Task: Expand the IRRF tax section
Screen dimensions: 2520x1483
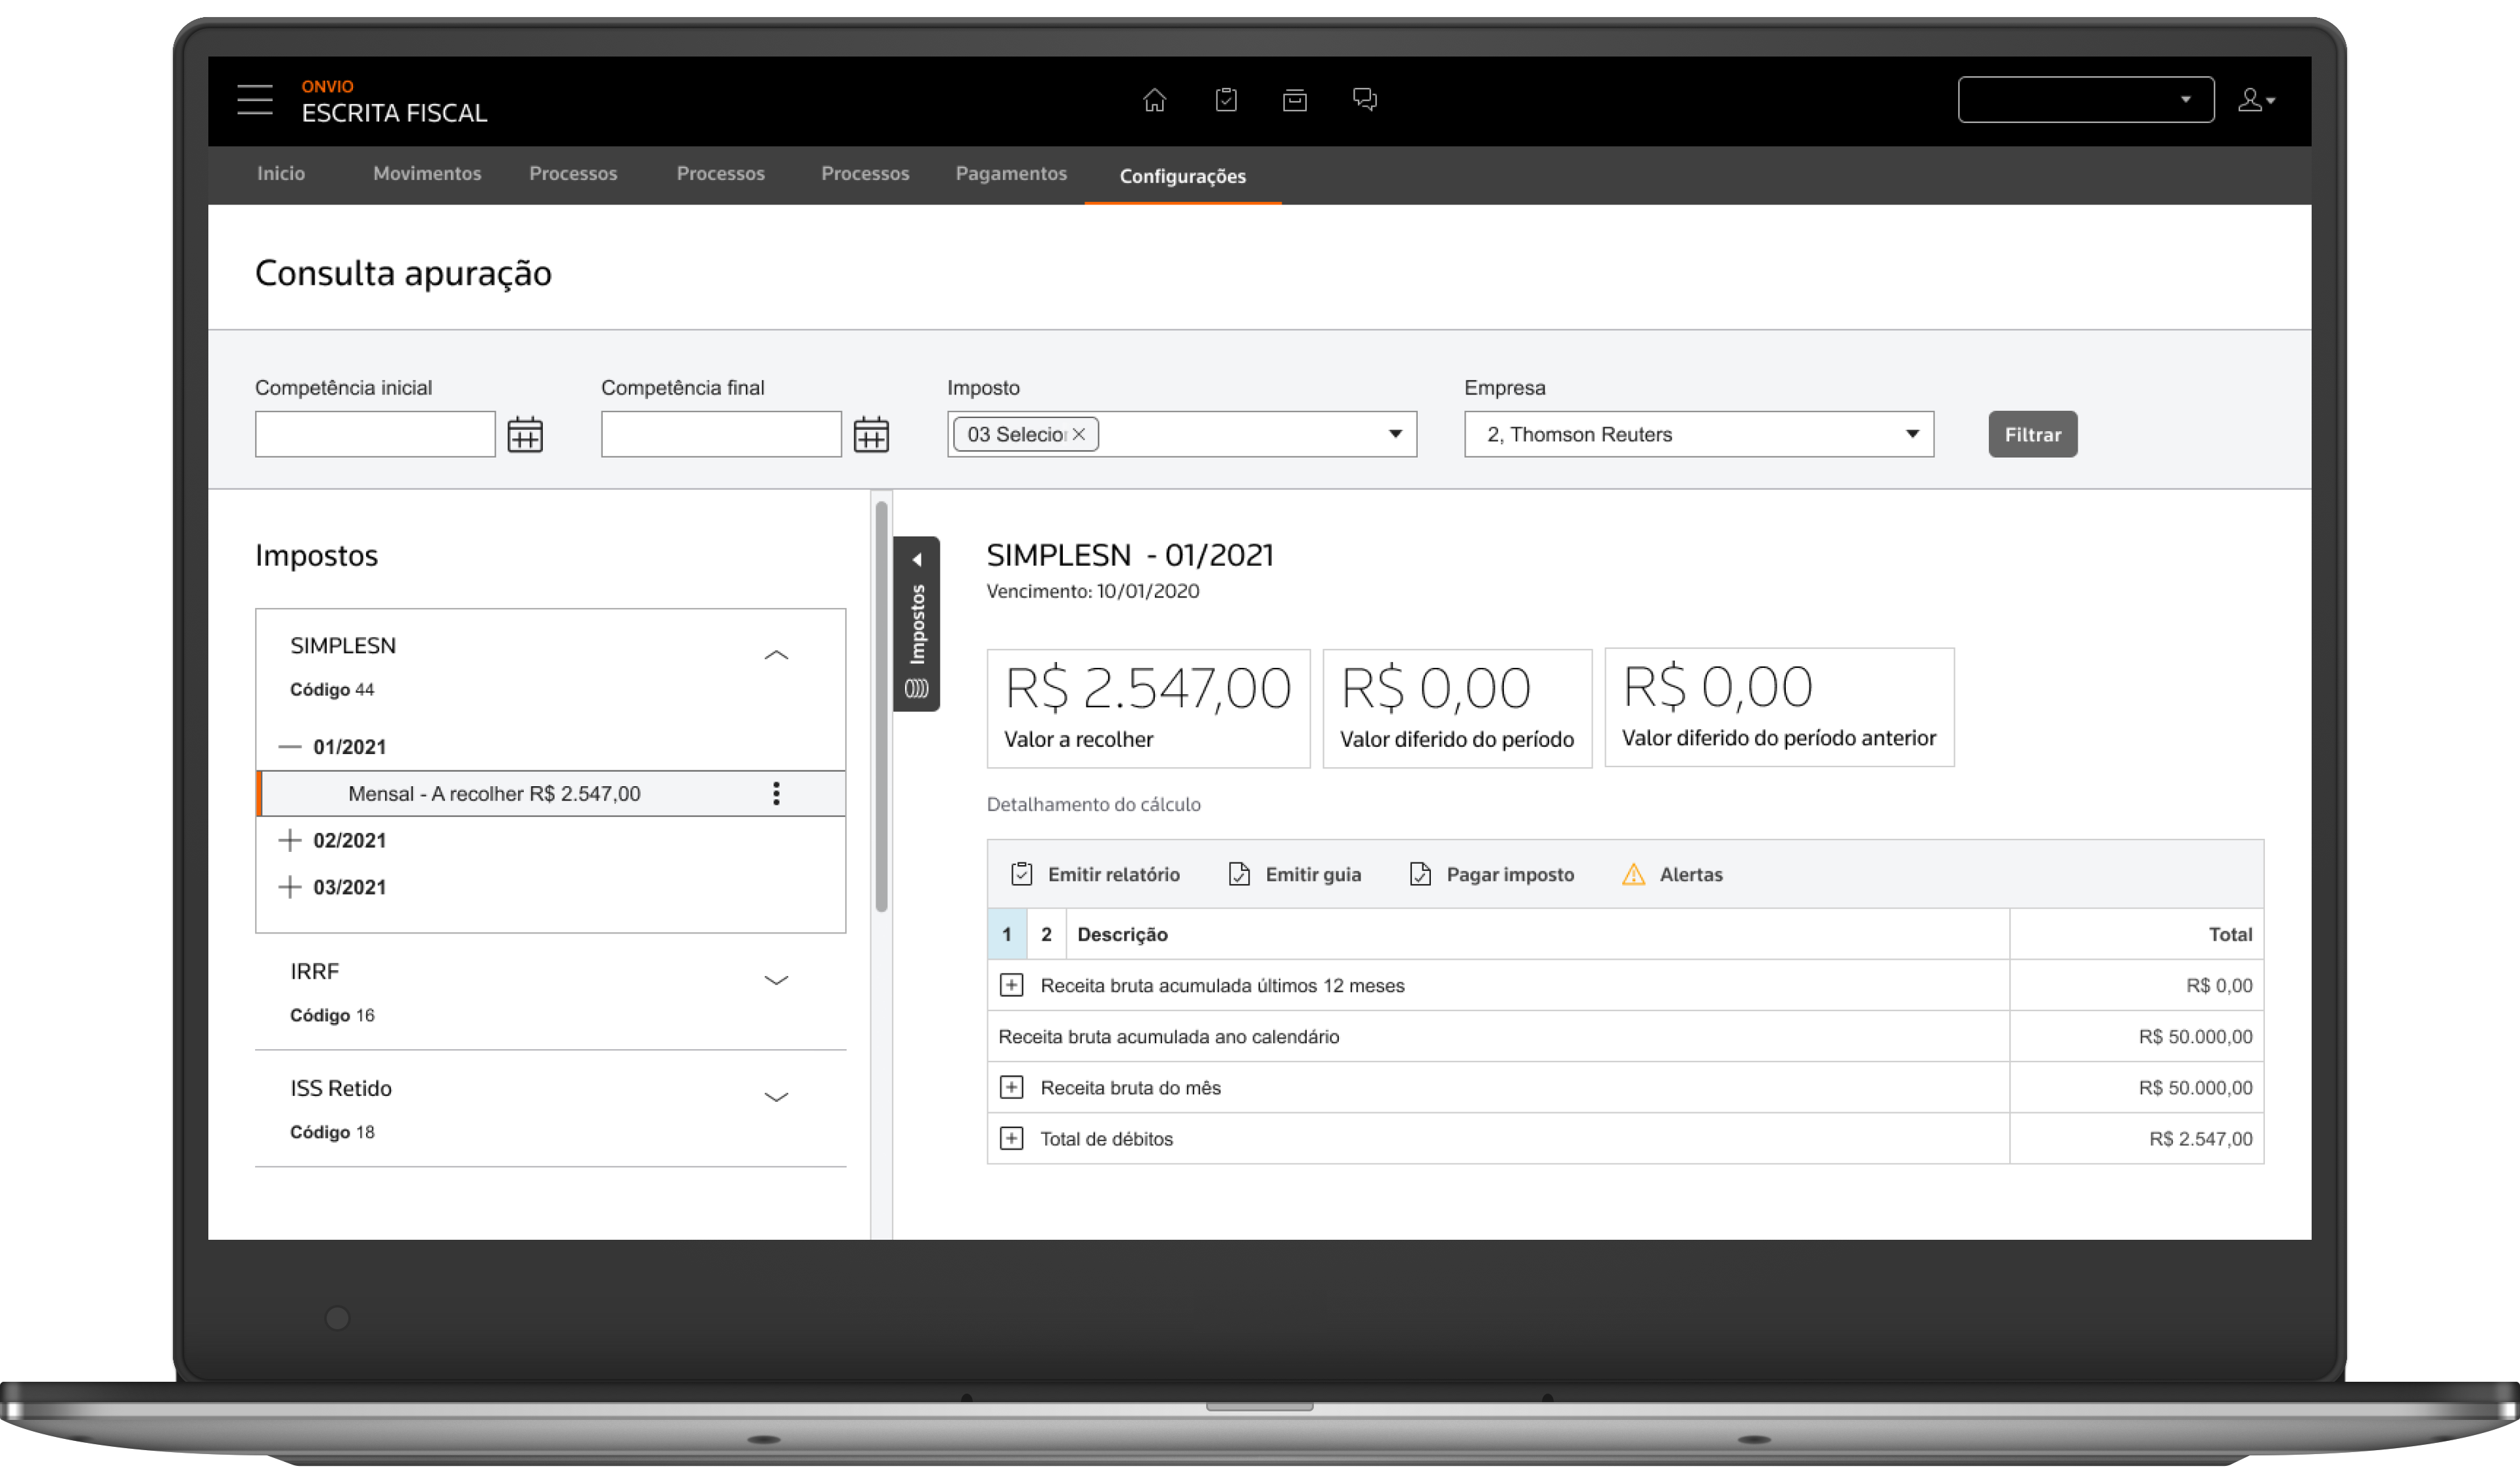Action: (x=776, y=980)
